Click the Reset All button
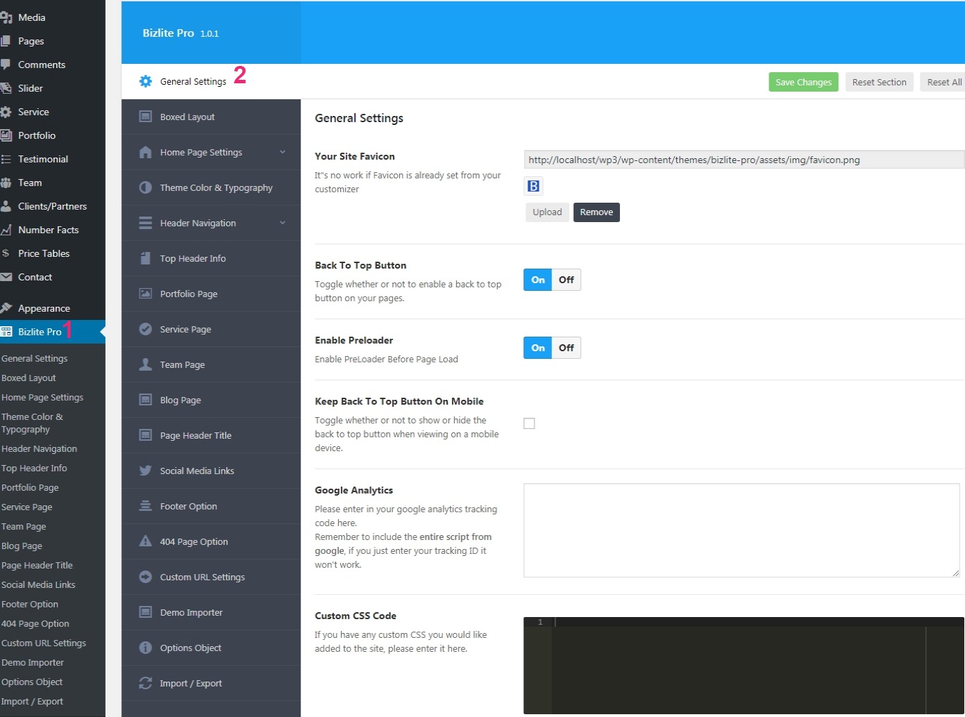The width and height of the screenshot is (965, 717). (x=943, y=82)
